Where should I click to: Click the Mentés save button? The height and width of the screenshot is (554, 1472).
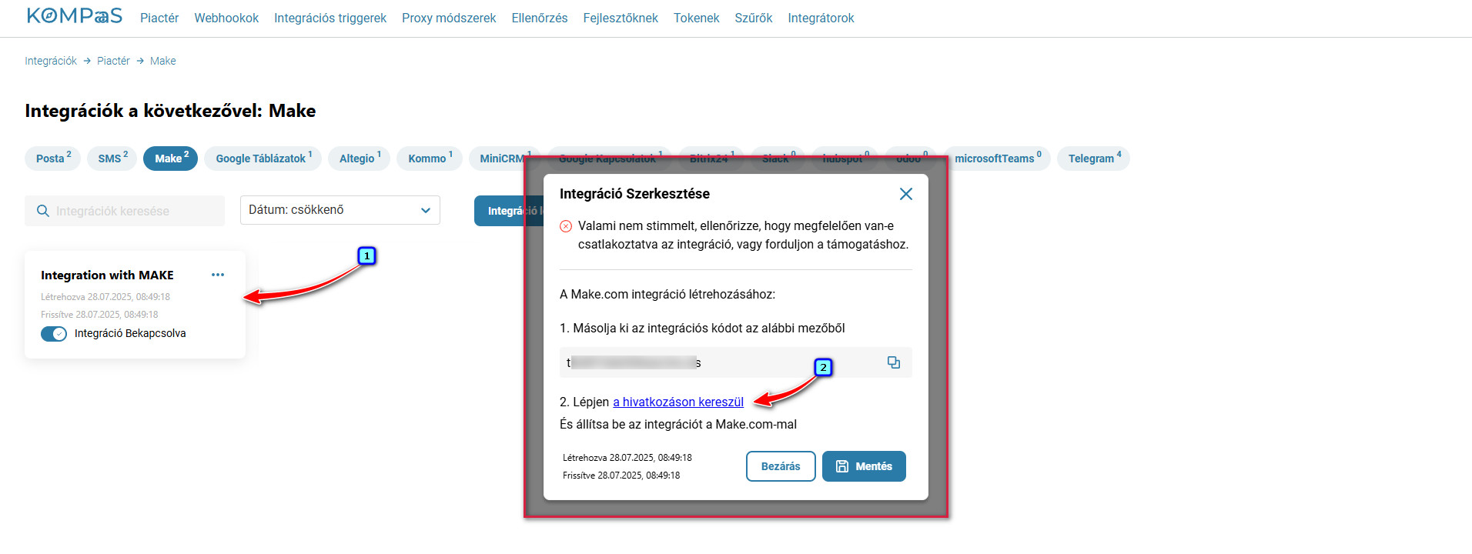tap(864, 466)
